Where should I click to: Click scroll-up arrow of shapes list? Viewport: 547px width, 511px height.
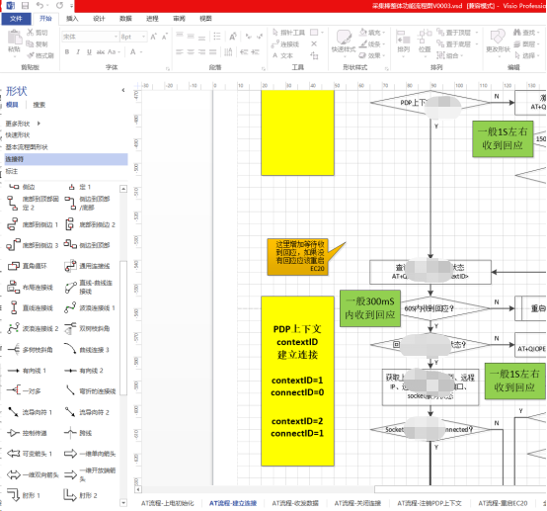pyautogui.click(x=123, y=189)
